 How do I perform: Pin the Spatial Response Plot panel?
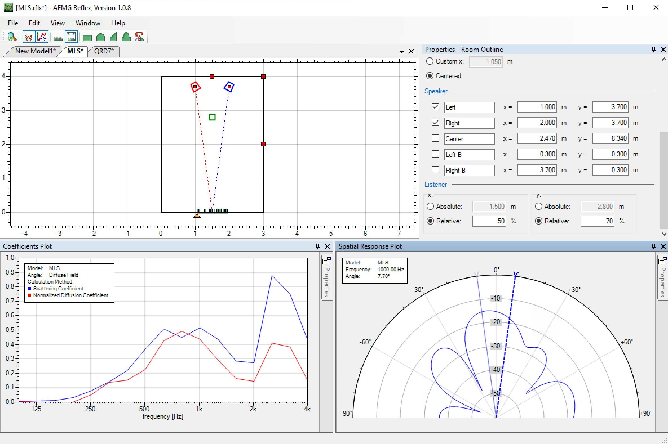coord(654,246)
